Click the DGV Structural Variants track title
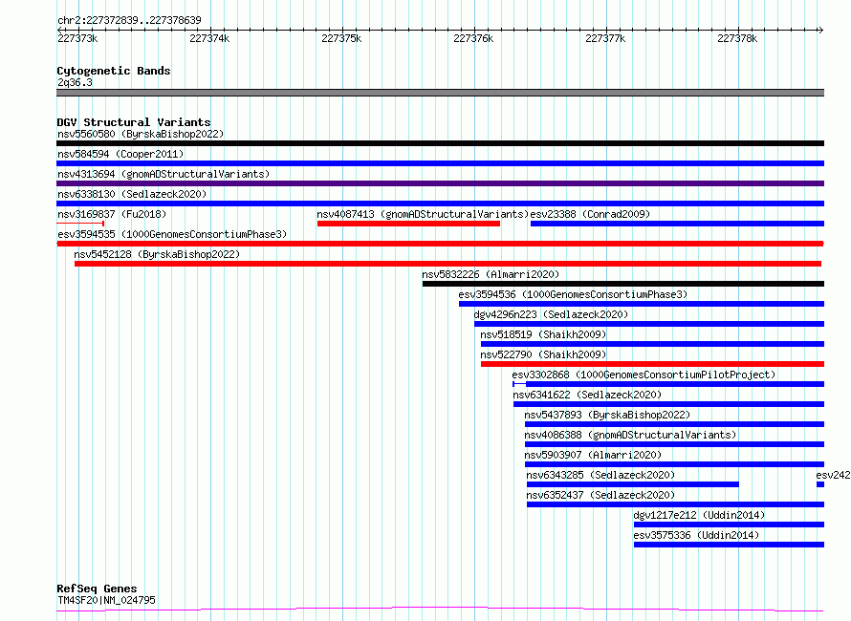The image size is (851, 621). (x=134, y=122)
